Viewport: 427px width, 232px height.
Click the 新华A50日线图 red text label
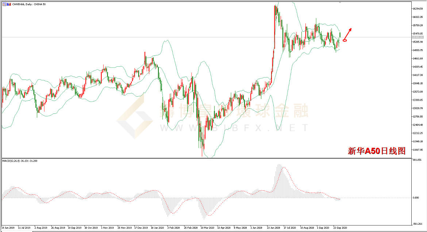(376, 151)
